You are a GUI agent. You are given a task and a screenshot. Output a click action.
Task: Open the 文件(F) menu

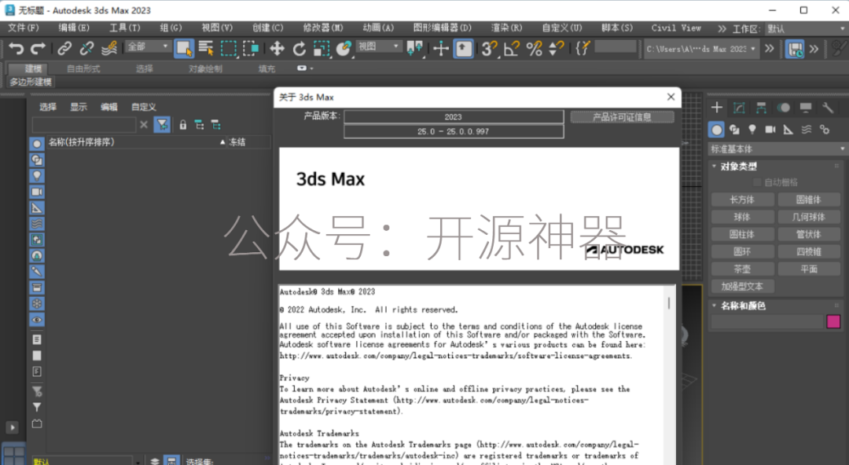click(24, 28)
